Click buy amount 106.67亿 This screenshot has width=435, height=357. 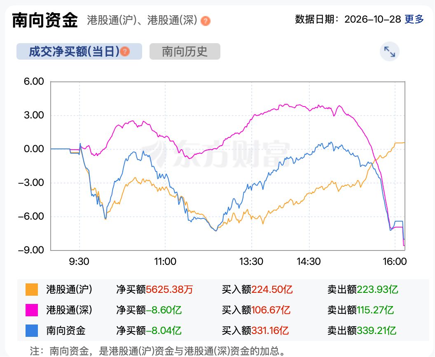(x=271, y=310)
